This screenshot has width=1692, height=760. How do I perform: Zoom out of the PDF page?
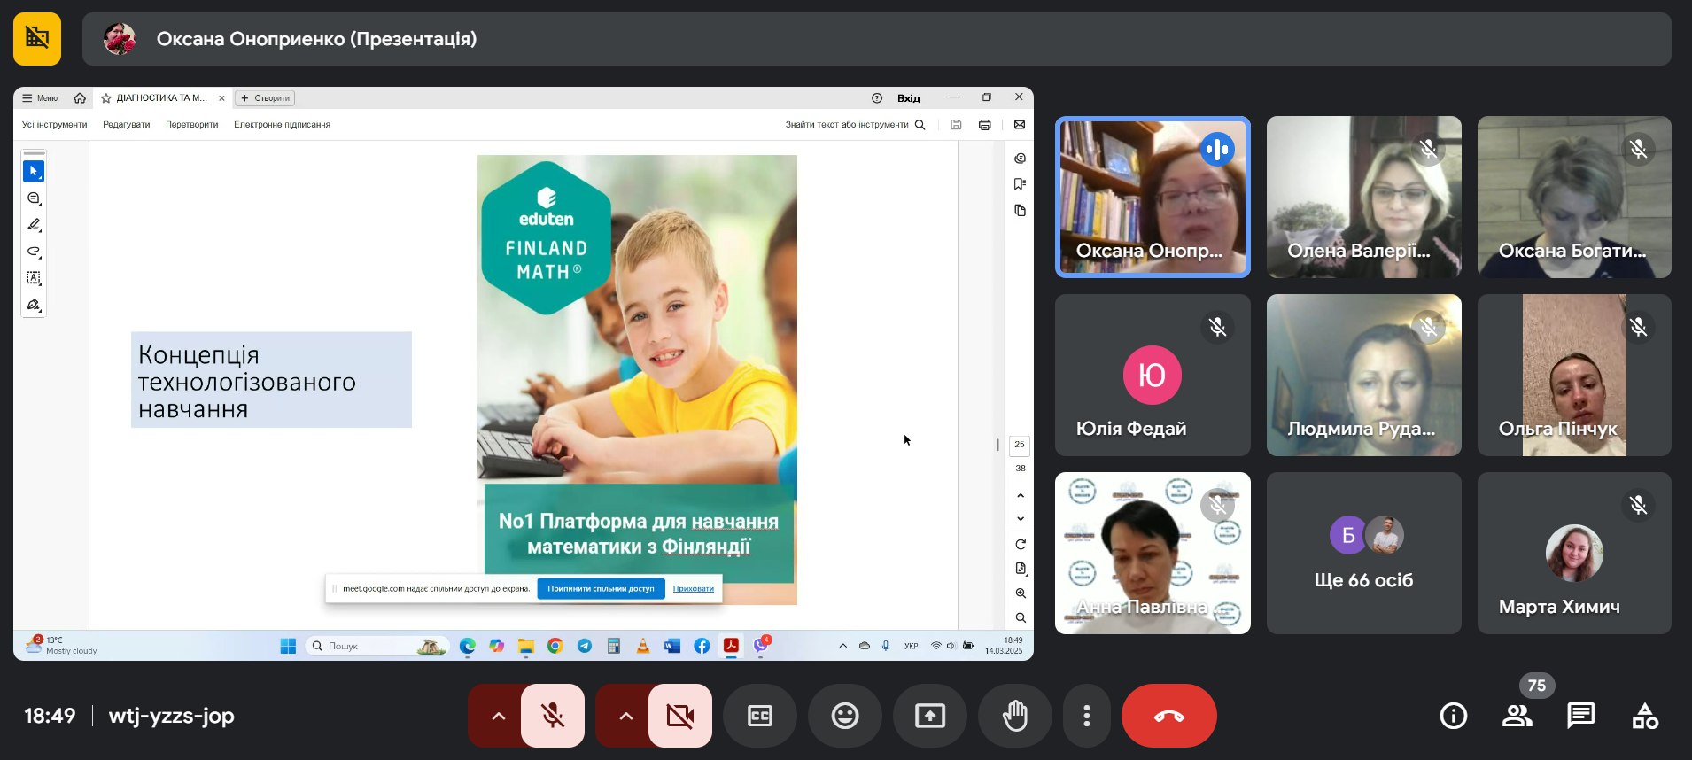pyautogui.click(x=1021, y=617)
